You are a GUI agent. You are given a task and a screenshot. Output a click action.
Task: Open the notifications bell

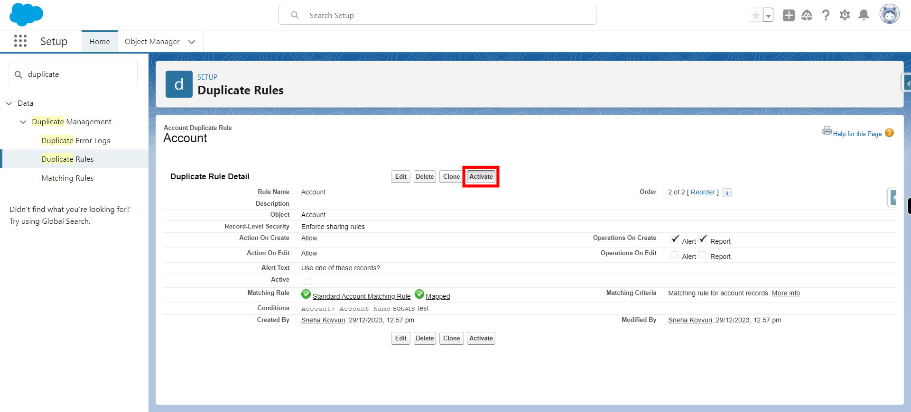(864, 15)
